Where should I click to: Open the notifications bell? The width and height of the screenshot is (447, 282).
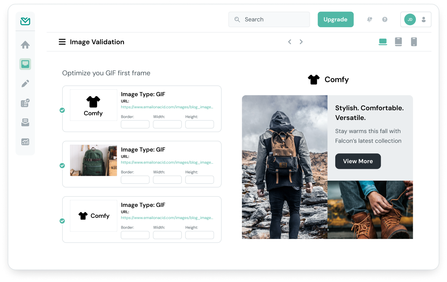point(369,20)
